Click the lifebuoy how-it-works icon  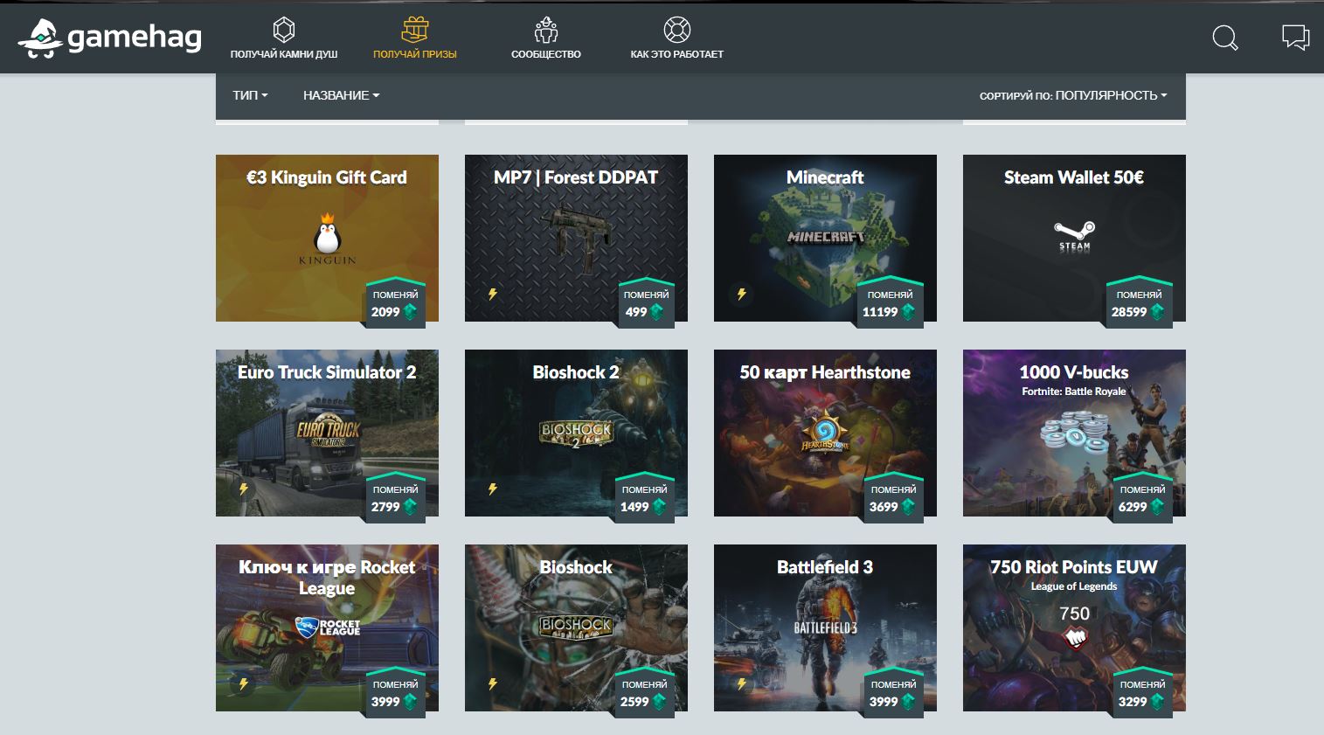[677, 31]
